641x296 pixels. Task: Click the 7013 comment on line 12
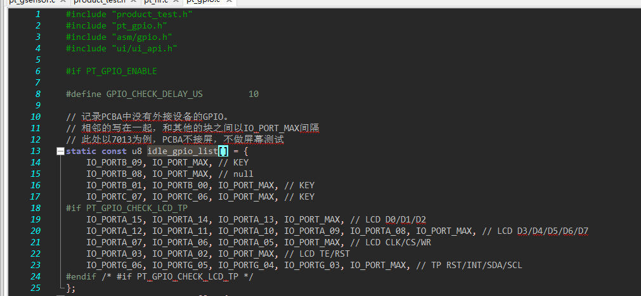coord(174,140)
